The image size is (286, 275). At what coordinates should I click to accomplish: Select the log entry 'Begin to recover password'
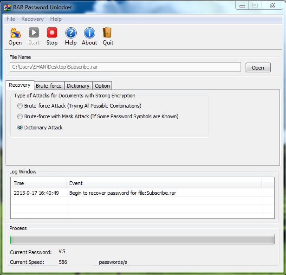123,193
